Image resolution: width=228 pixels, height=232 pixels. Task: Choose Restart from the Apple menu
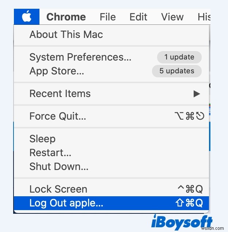tap(50, 152)
